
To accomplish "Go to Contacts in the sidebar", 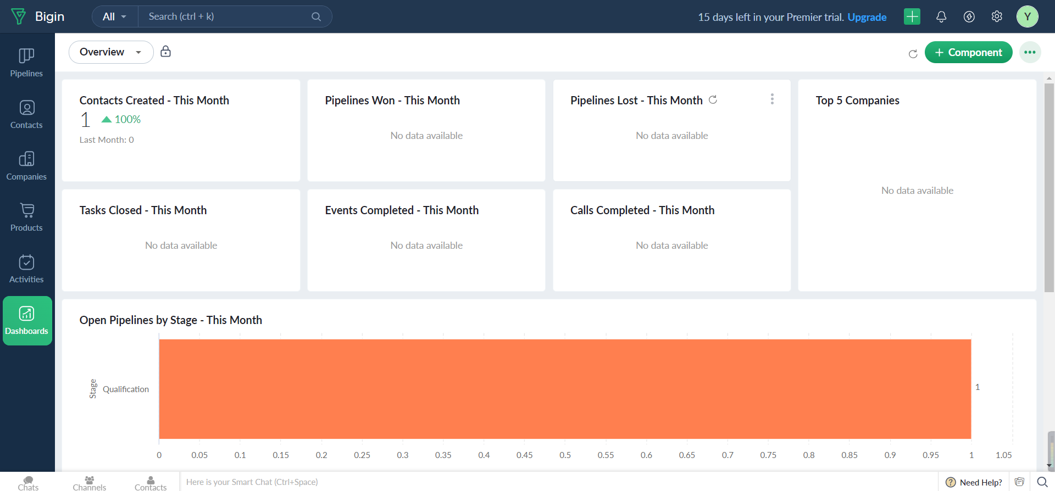I will [x=26, y=114].
